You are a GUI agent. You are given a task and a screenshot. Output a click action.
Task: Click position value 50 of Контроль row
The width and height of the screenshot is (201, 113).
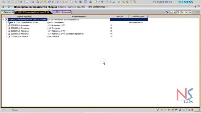[111, 37]
